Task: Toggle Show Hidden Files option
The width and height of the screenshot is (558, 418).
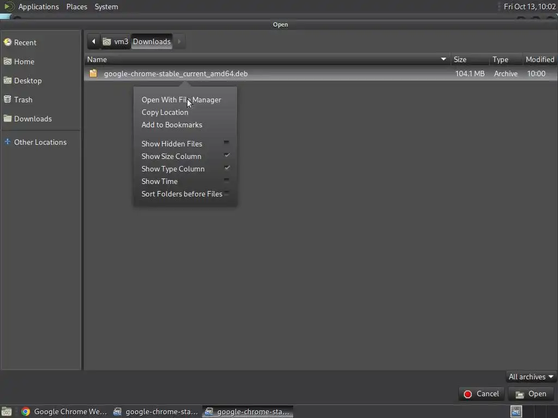Action: tap(185, 144)
